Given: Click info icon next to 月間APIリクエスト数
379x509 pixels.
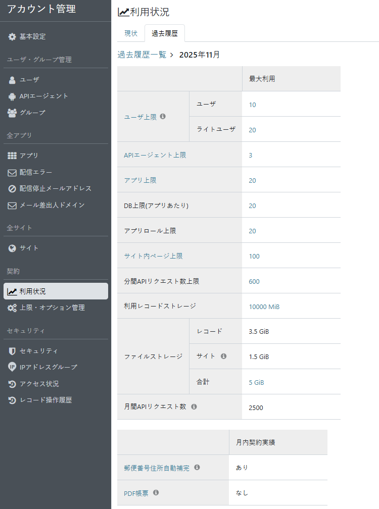Looking at the screenshot, I should pos(194,406).
